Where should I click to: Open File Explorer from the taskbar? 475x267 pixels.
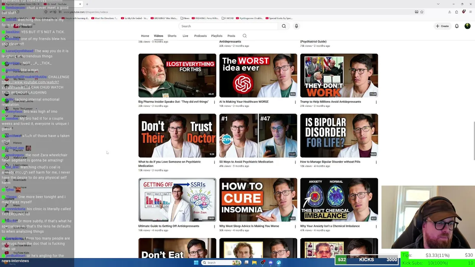point(254,263)
